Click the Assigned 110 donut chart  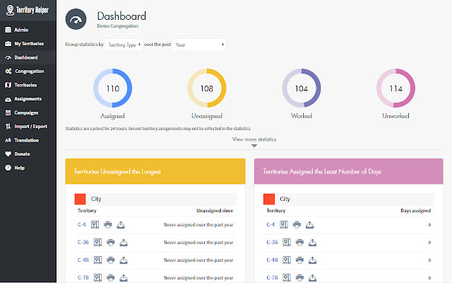112,88
